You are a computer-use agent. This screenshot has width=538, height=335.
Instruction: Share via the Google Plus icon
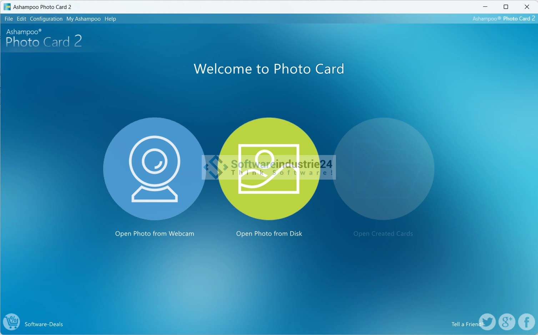[x=507, y=322]
